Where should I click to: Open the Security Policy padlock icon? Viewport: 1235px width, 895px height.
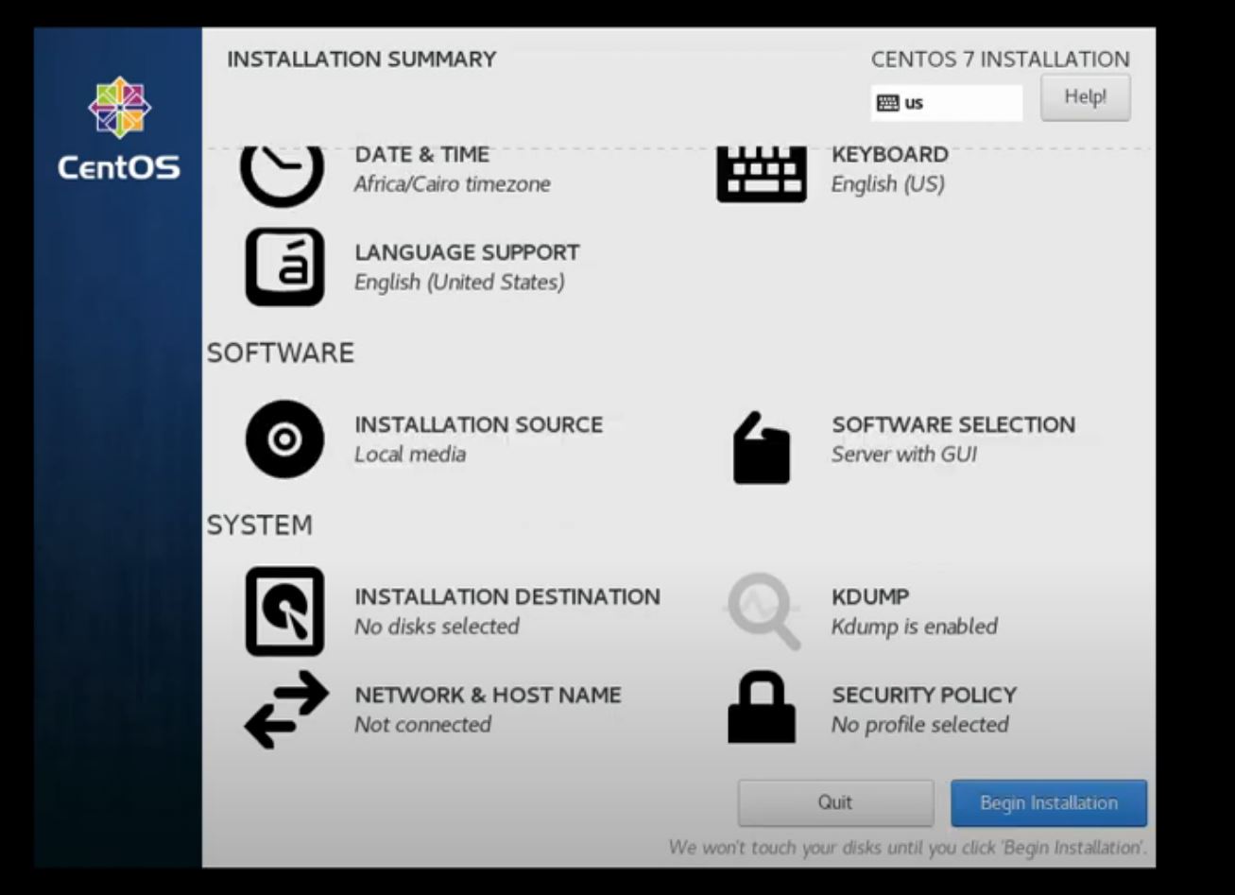click(762, 707)
